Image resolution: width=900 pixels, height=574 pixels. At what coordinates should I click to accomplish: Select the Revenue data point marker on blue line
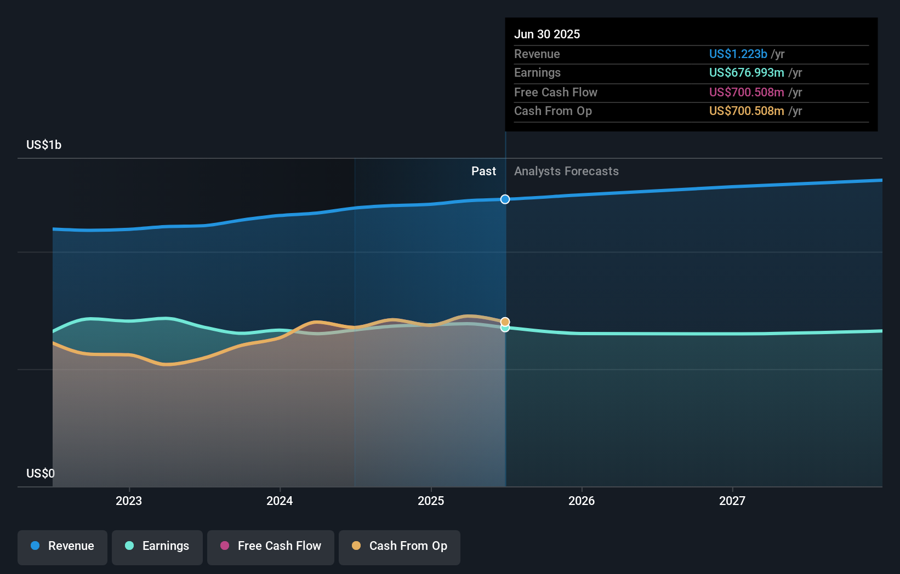(505, 199)
